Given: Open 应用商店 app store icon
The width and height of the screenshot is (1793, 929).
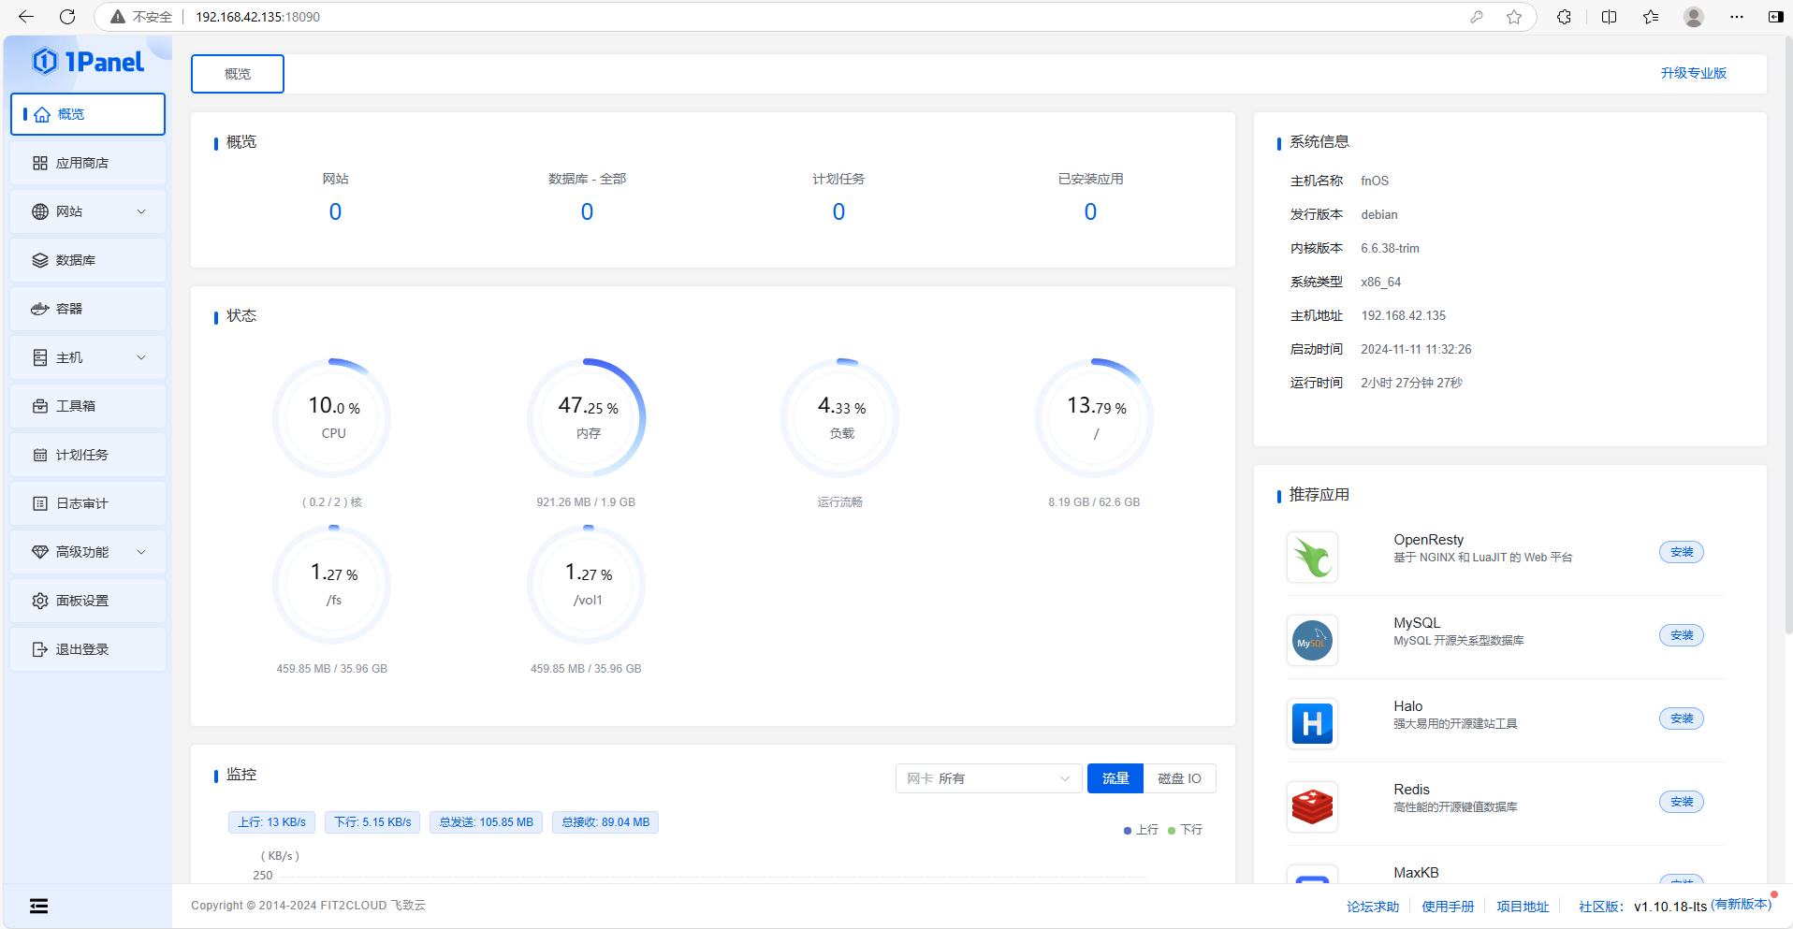Looking at the screenshot, I should (40, 163).
